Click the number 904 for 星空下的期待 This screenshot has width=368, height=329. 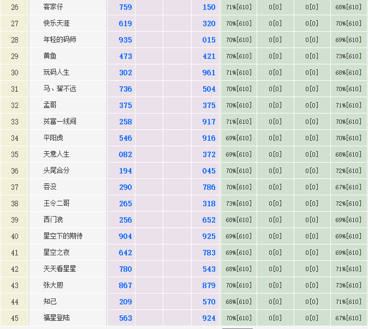coord(126,236)
